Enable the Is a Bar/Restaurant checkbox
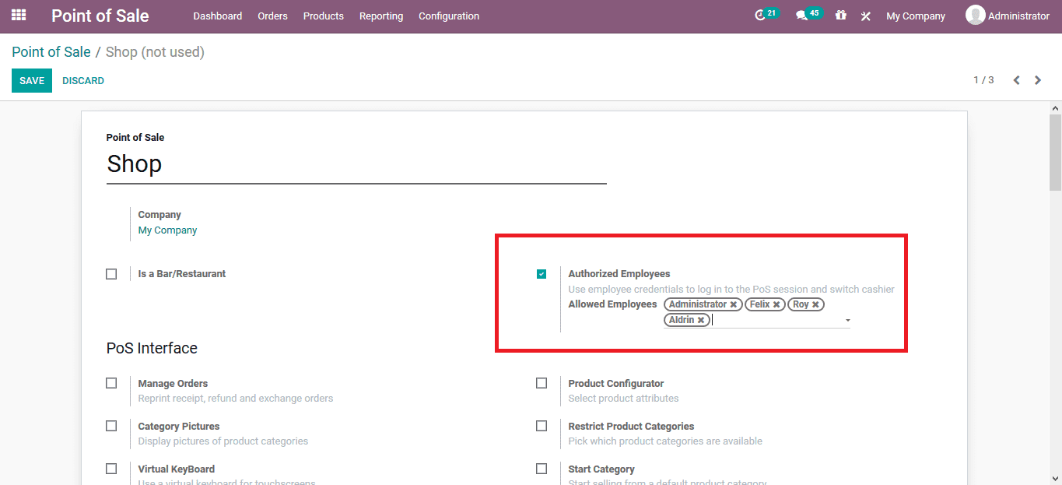Image resolution: width=1062 pixels, height=485 pixels. tap(111, 274)
